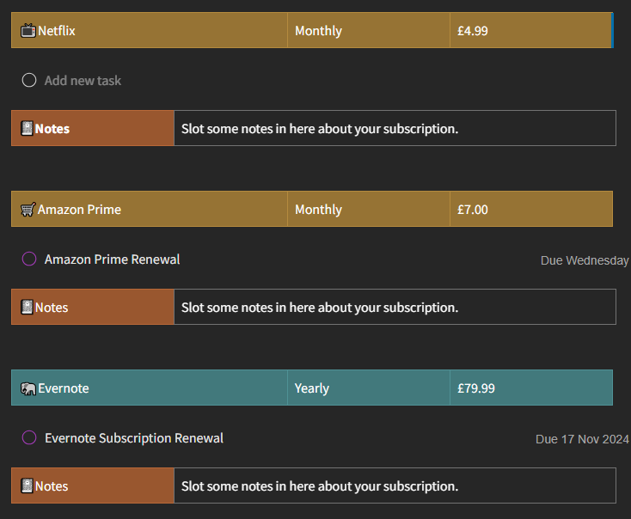Image resolution: width=631 pixels, height=519 pixels.
Task: Edit the Netflix £4.99 price cell
Action: tap(530, 31)
